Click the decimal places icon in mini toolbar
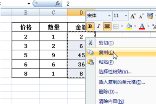The height and width of the screenshot is (104, 156). 154,26
